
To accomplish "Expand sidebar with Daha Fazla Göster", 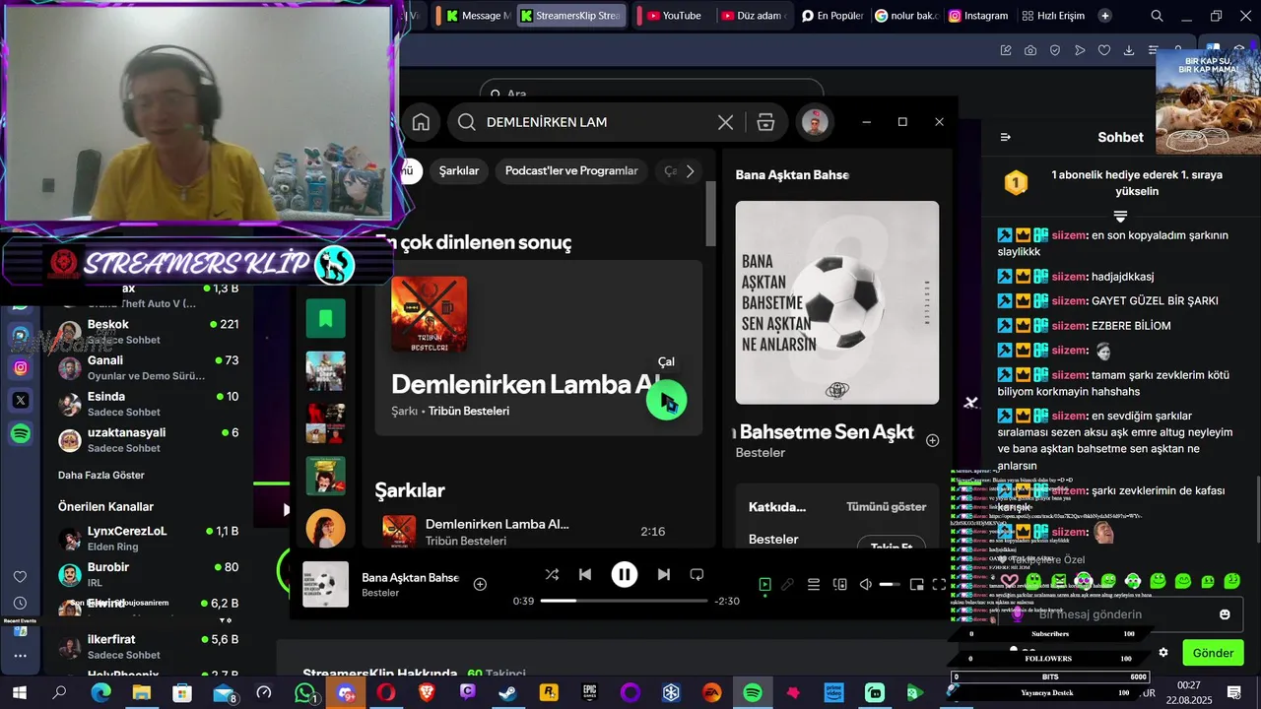I will click(101, 475).
